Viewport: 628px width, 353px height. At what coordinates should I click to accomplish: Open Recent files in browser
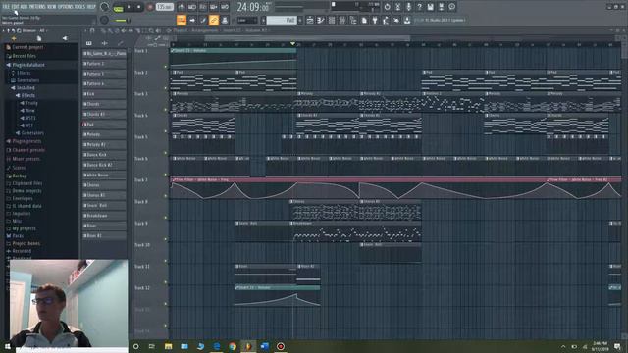[x=24, y=56]
